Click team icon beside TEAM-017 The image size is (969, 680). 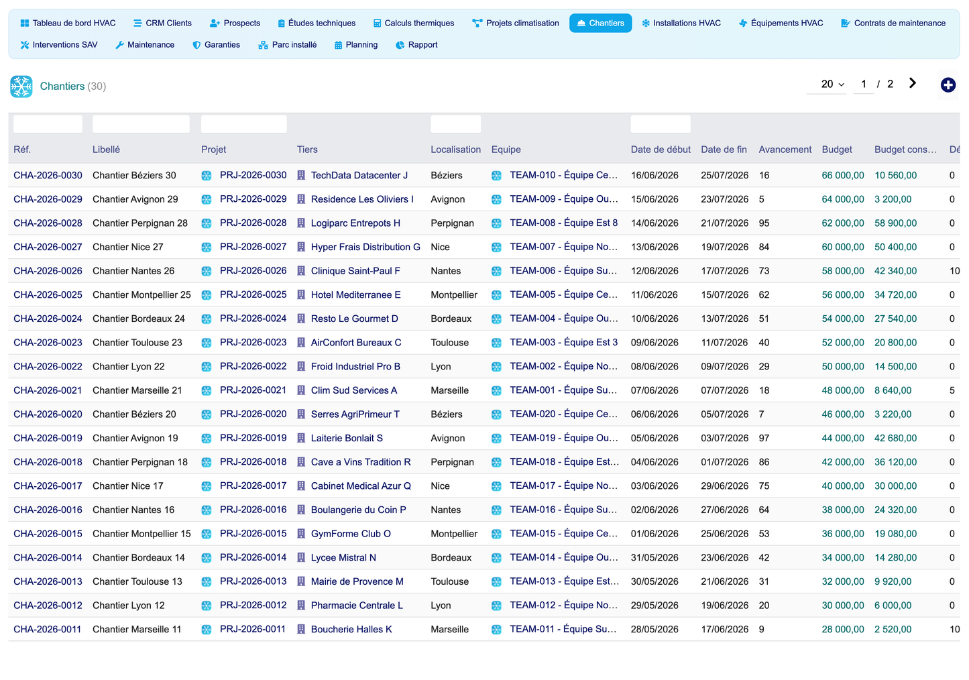pos(496,486)
